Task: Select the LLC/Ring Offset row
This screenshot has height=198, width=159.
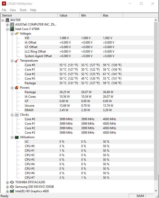Action: 89,52
